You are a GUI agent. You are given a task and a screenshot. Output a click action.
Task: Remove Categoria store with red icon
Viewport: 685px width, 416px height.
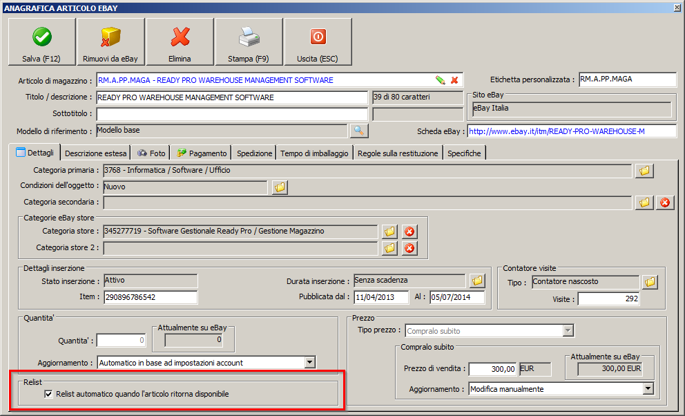409,231
